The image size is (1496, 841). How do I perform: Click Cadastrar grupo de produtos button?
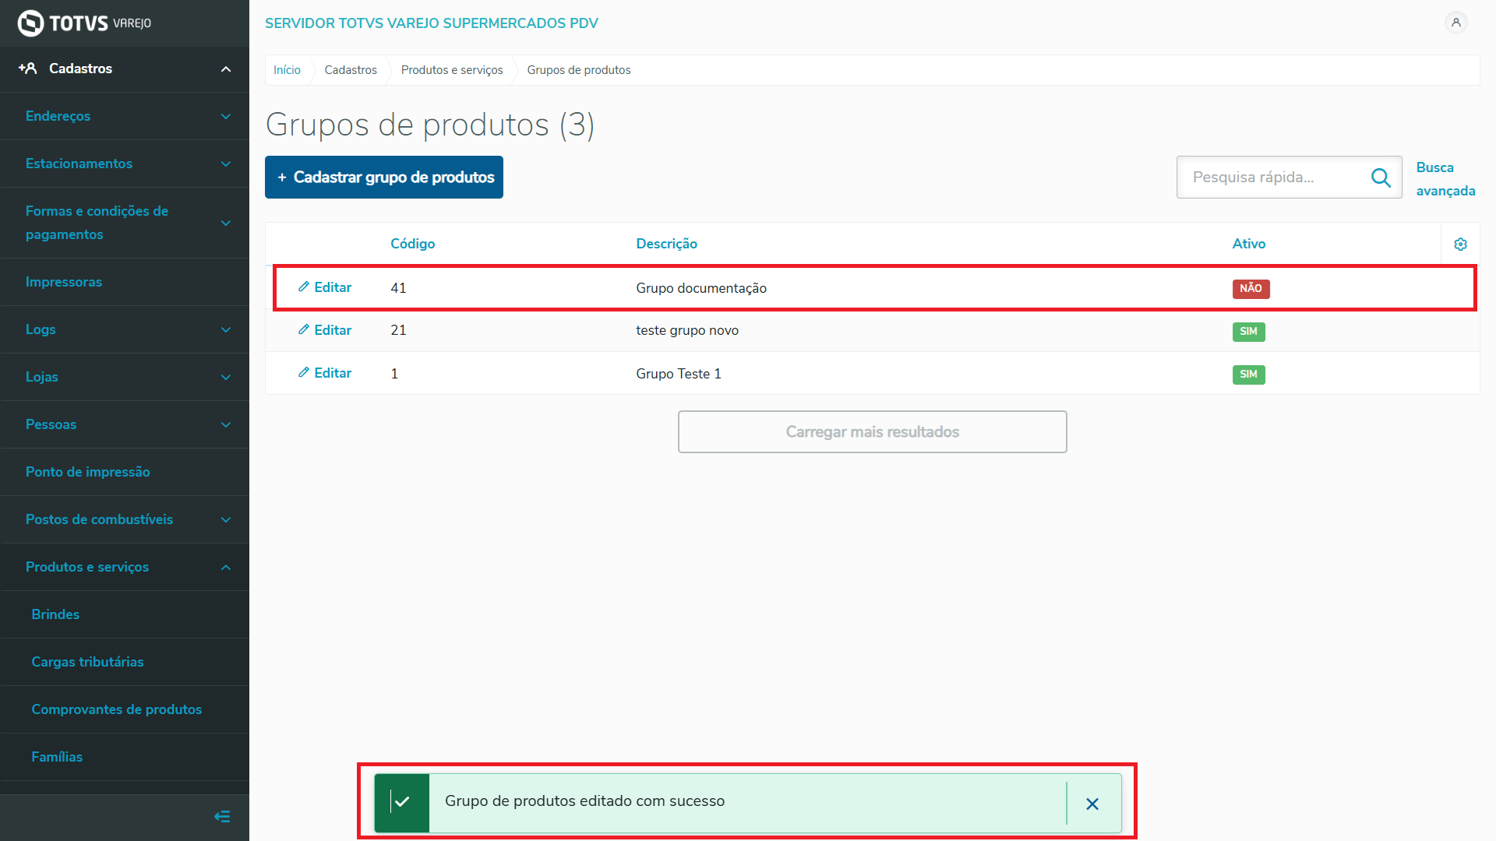pos(384,178)
